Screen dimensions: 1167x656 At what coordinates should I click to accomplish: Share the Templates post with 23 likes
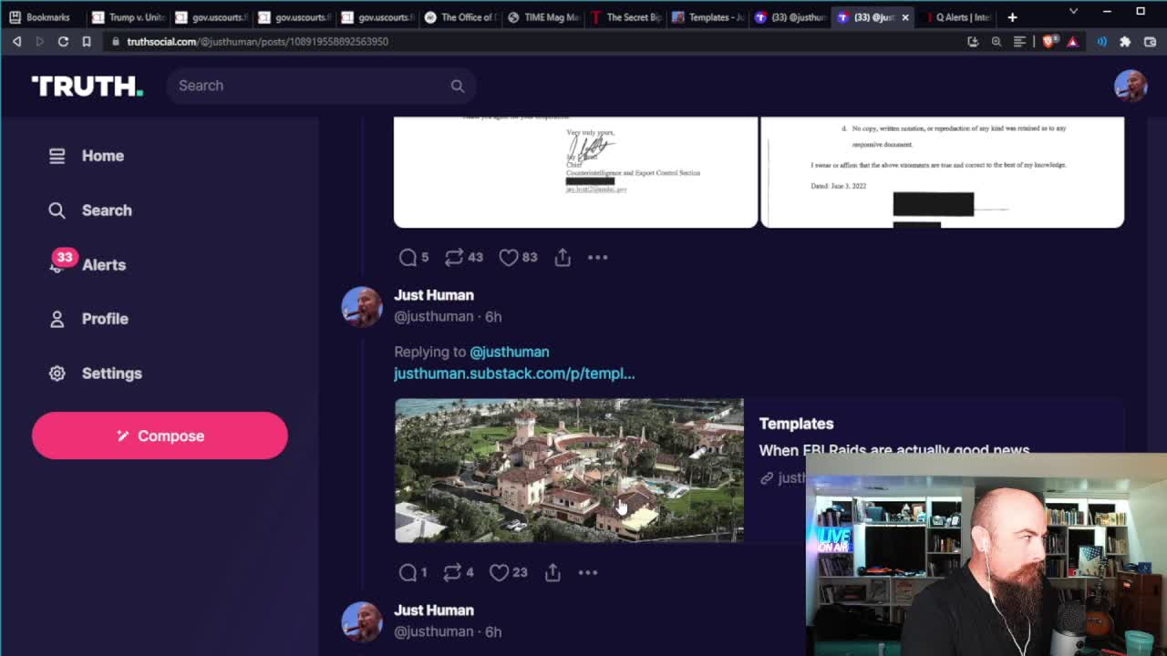[553, 572]
